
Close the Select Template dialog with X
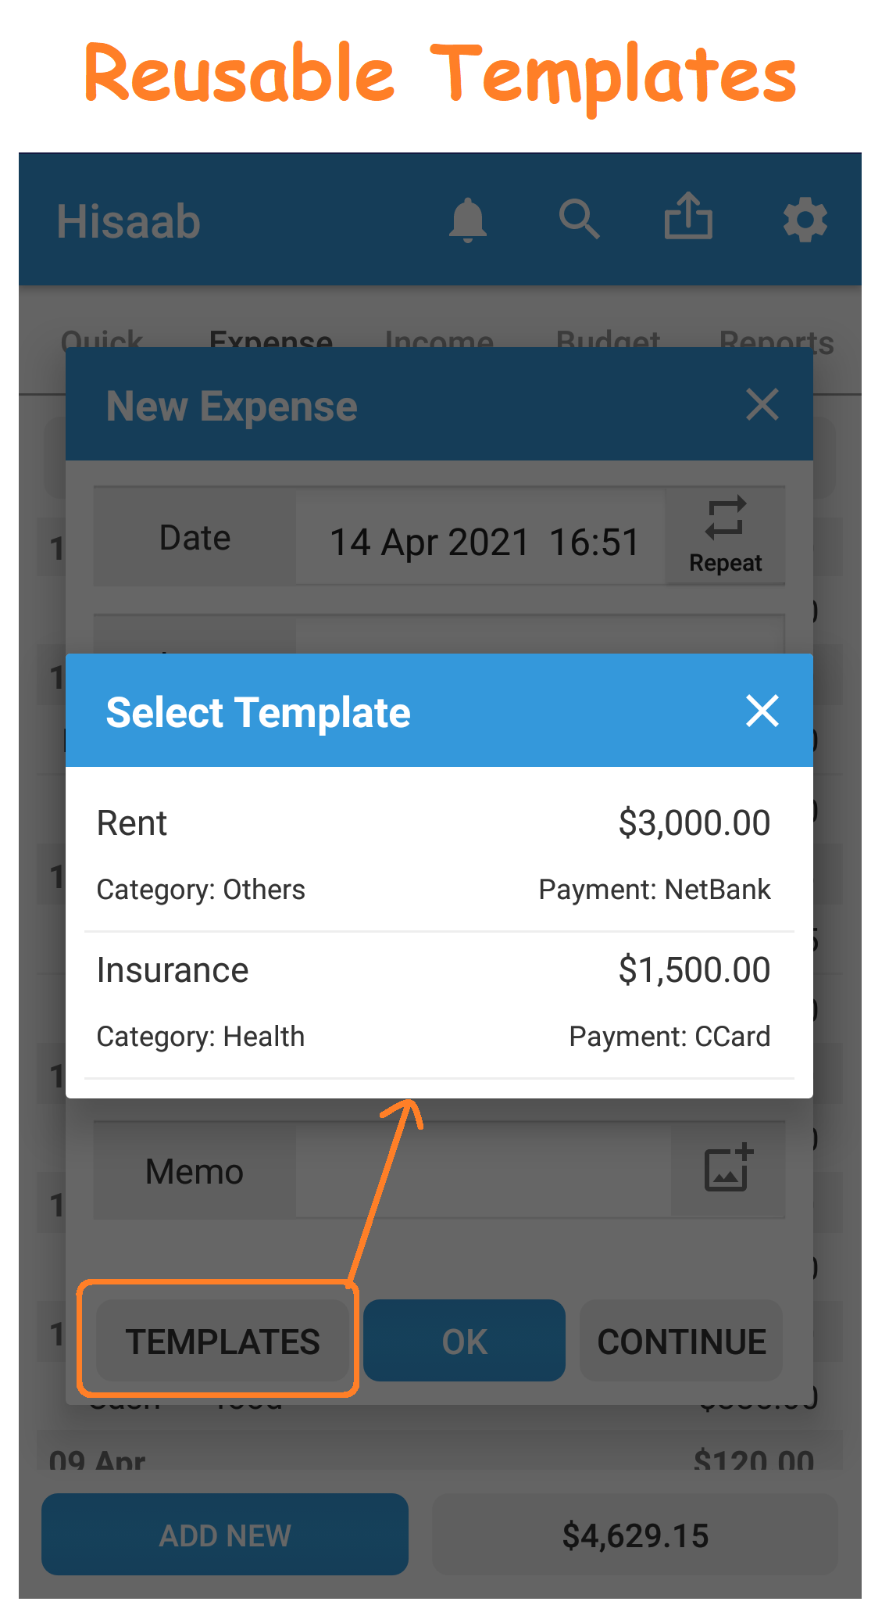coord(762,711)
